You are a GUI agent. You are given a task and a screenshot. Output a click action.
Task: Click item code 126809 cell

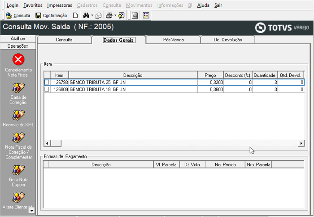point(60,89)
